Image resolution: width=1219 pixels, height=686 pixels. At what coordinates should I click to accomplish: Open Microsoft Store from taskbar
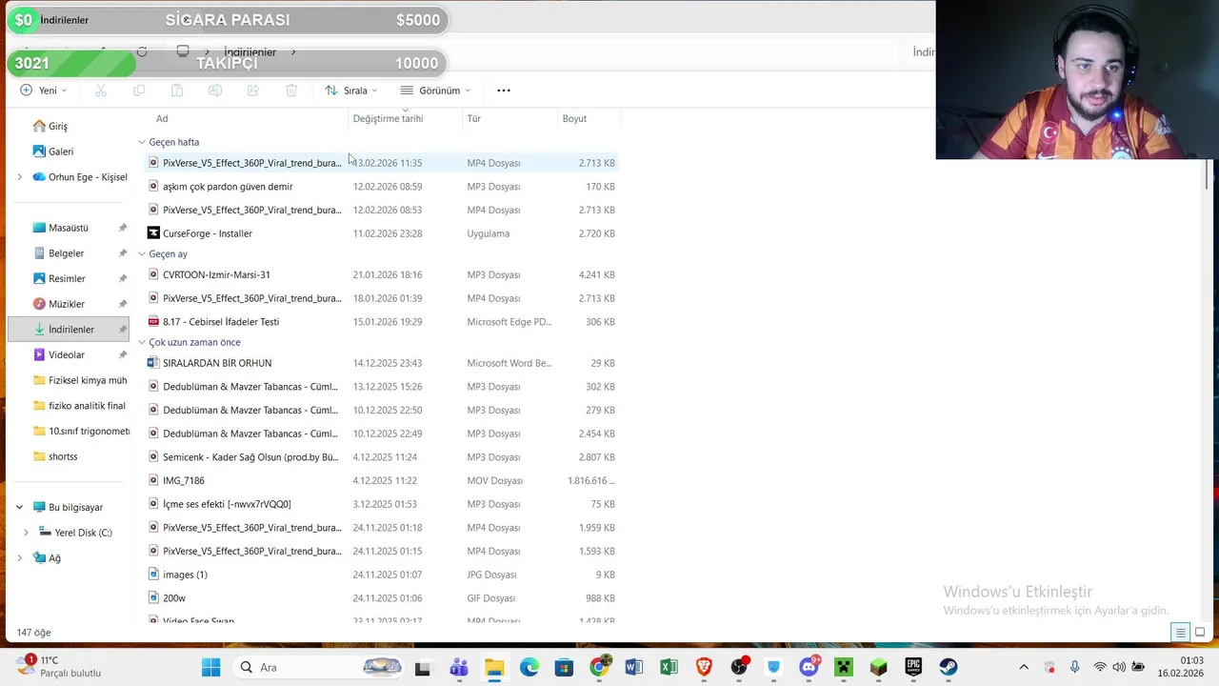(564, 667)
